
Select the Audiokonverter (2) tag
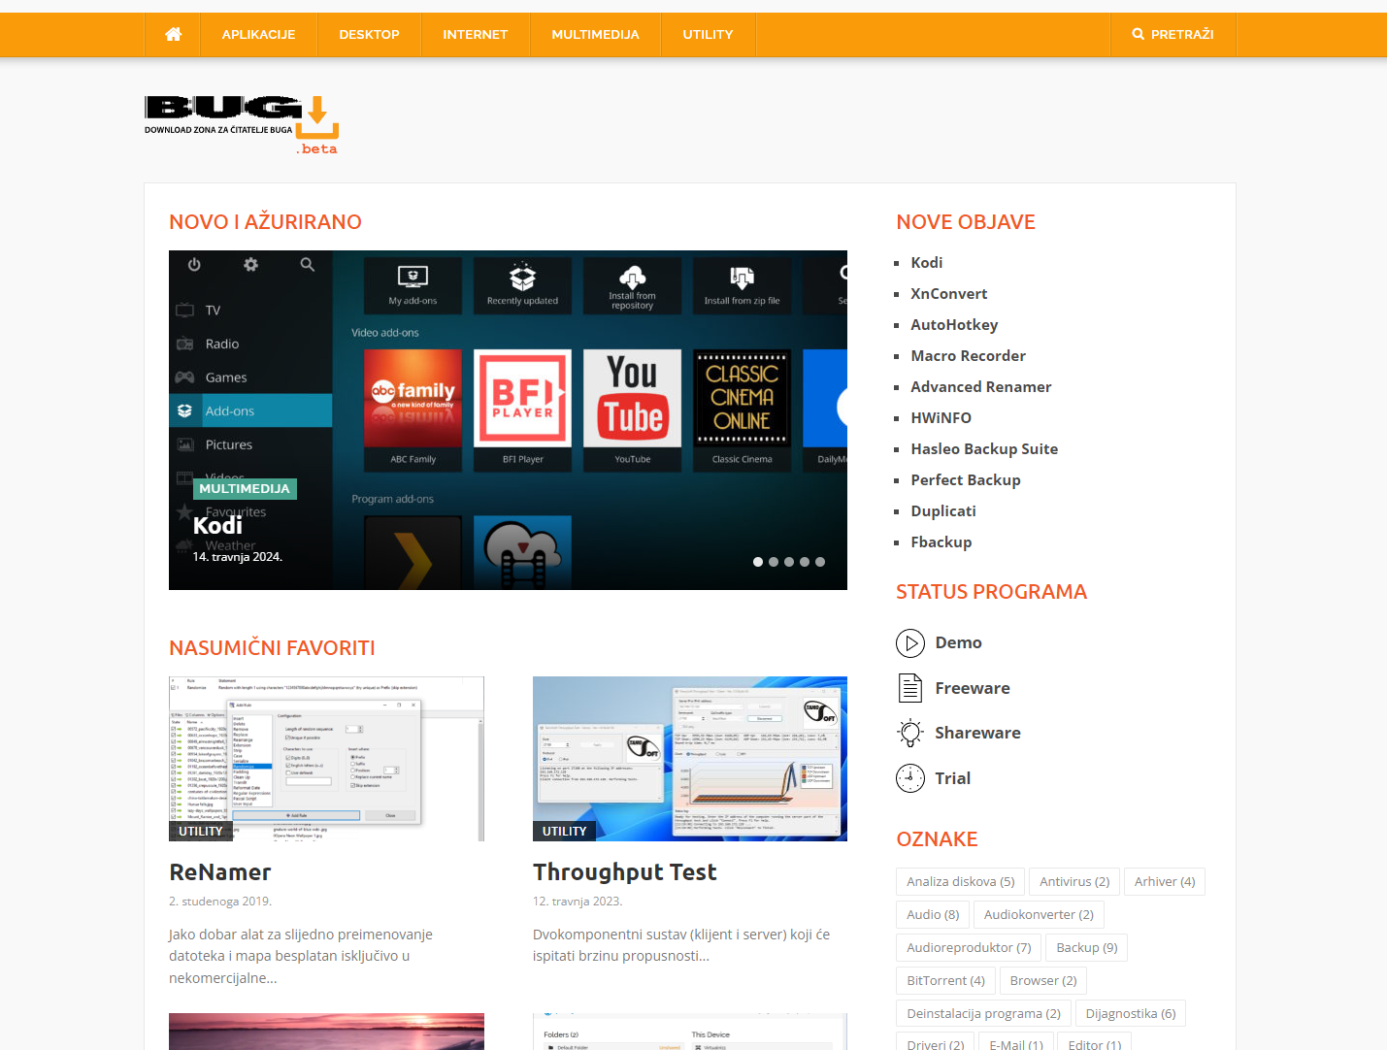click(x=1039, y=914)
